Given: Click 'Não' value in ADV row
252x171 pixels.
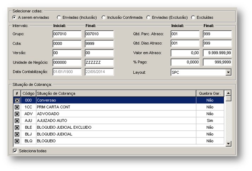Looking at the screenshot, I should [210, 114].
